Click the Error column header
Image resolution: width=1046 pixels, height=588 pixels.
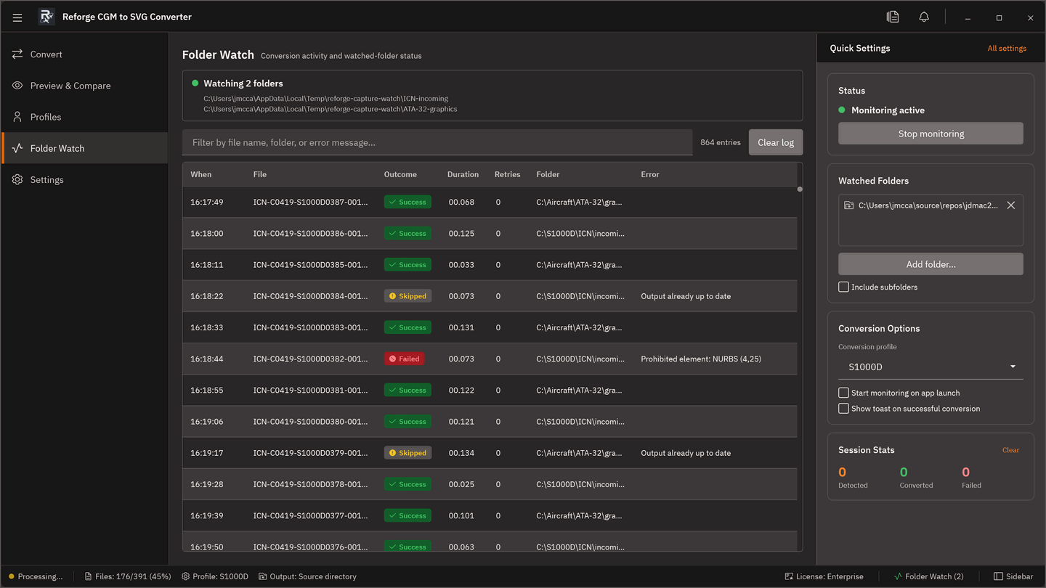(650, 174)
